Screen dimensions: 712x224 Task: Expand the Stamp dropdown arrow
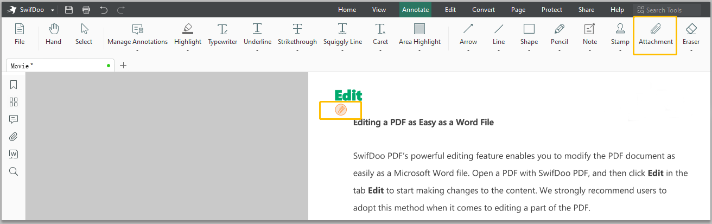click(620, 50)
